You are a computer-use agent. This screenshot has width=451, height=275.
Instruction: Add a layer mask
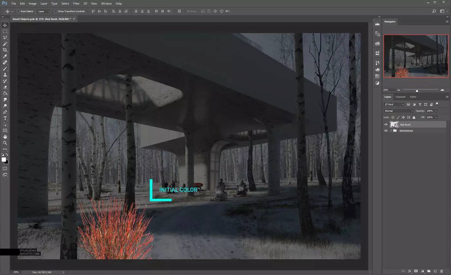coord(416,271)
